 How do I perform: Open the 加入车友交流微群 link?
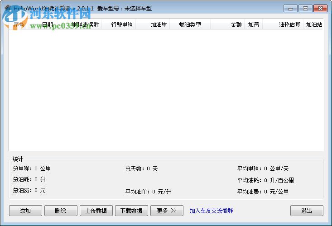click(x=211, y=211)
